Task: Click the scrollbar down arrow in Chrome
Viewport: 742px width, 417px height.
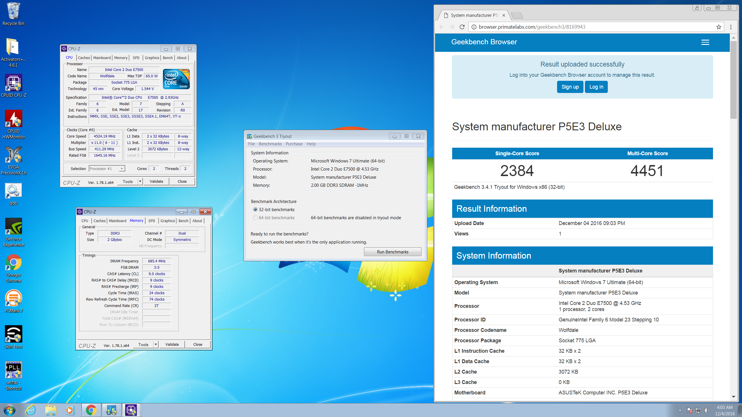Action: (x=733, y=397)
